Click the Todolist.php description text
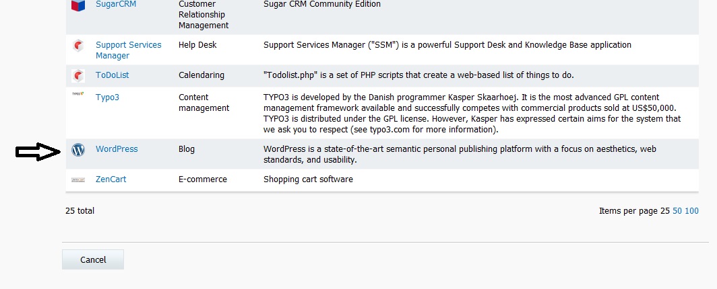The width and height of the screenshot is (717, 289). pos(418,75)
